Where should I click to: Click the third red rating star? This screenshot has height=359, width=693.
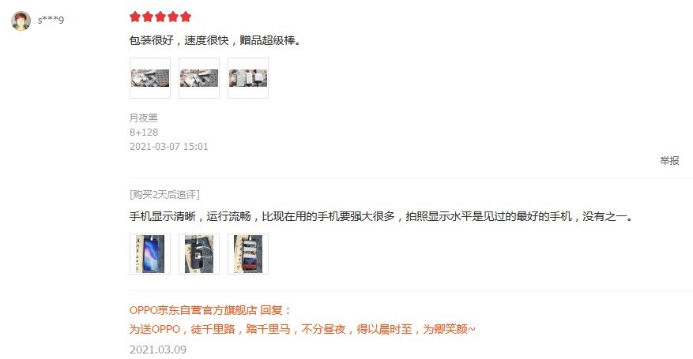pos(160,17)
